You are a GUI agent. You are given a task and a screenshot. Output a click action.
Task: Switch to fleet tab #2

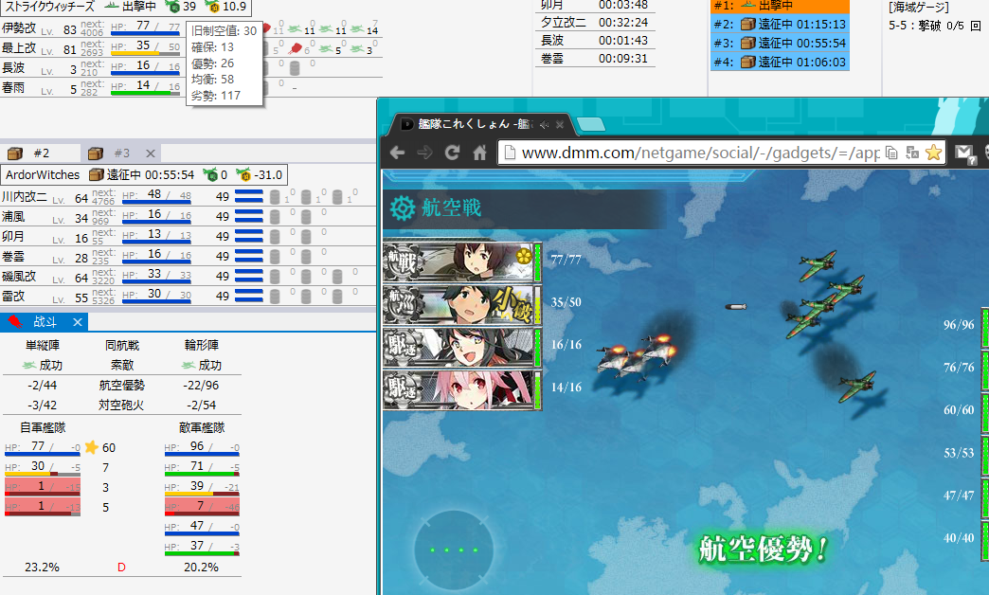pos(41,153)
